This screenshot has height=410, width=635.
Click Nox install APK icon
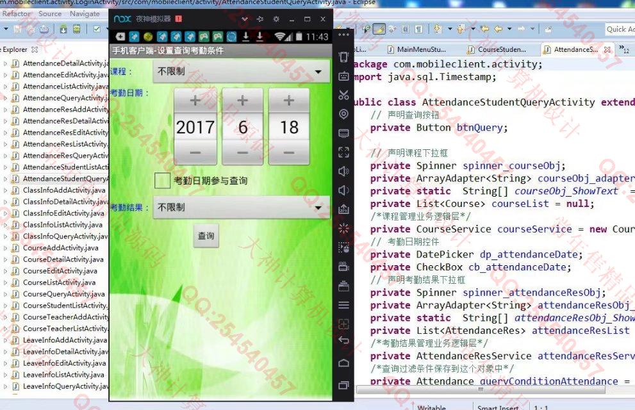pyautogui.click(x=343, y=209)
